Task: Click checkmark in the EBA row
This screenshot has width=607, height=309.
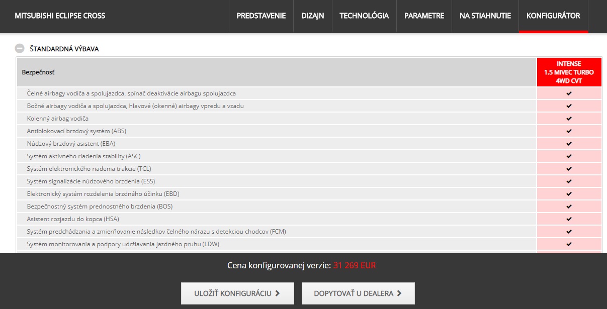Action: [x=569, y=144]
